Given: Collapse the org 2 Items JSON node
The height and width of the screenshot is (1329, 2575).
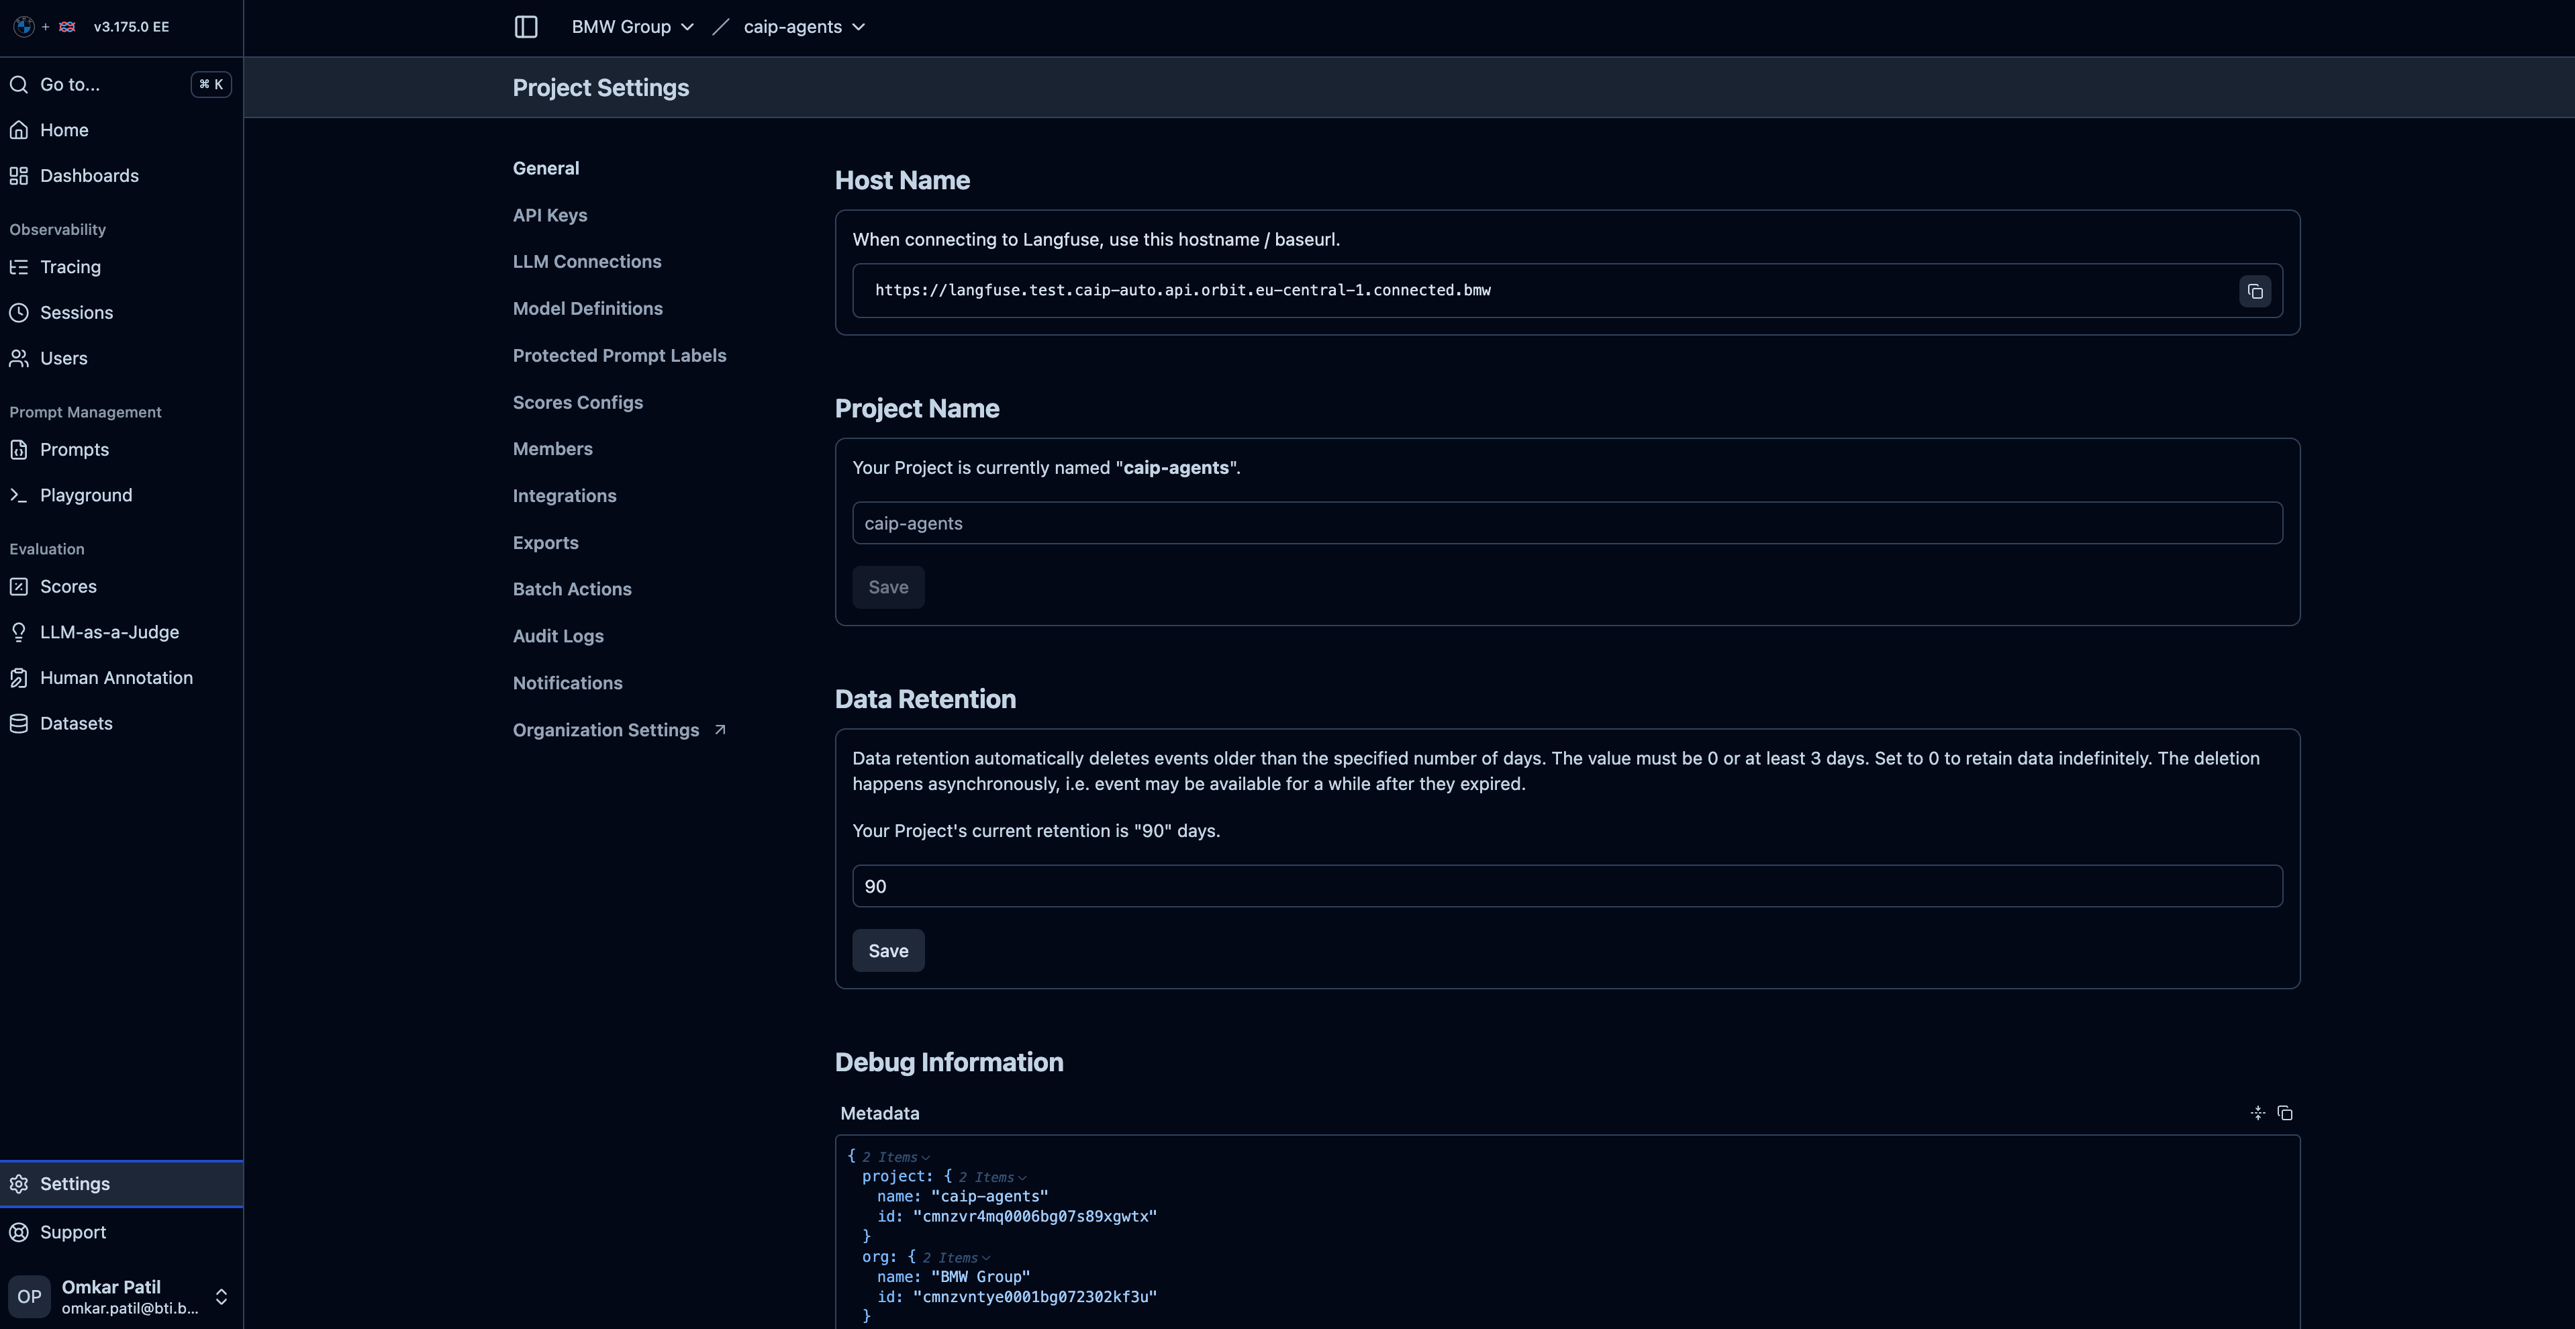Looking at the screenshot, I should (x=957, y=1258).
